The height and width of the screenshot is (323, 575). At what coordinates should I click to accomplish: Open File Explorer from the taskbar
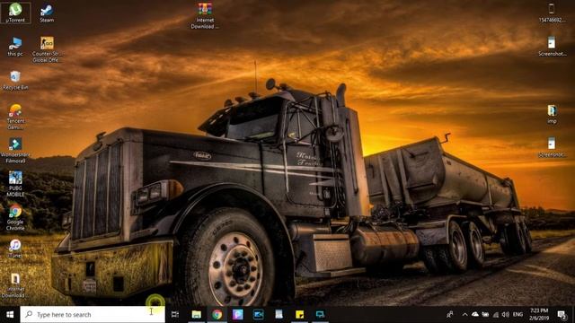[197, 315]
